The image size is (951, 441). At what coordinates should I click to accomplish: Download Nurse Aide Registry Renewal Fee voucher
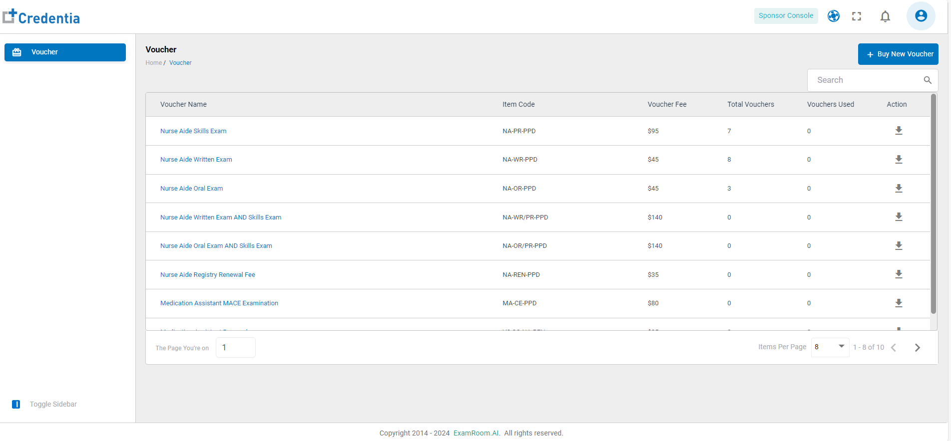tap(899, 274)
